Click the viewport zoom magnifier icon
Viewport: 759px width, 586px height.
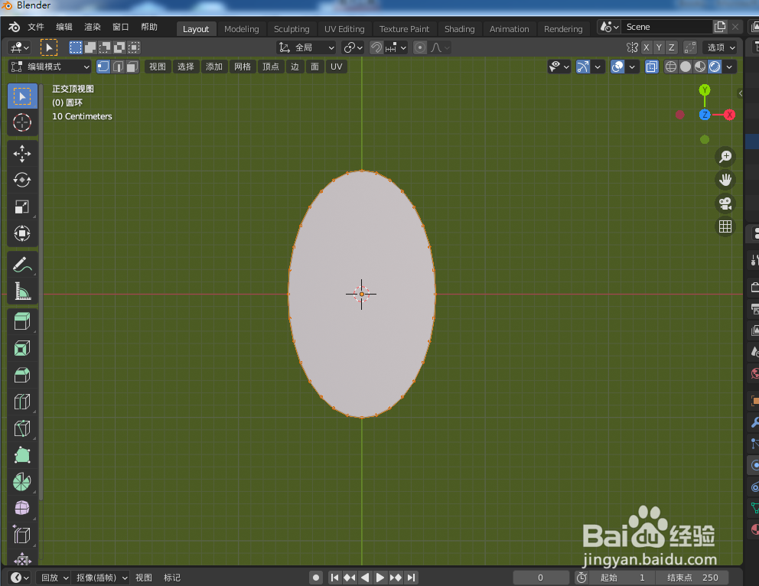coord(725,156)
